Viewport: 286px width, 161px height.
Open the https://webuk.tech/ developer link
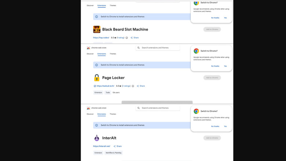pos(106,86)
